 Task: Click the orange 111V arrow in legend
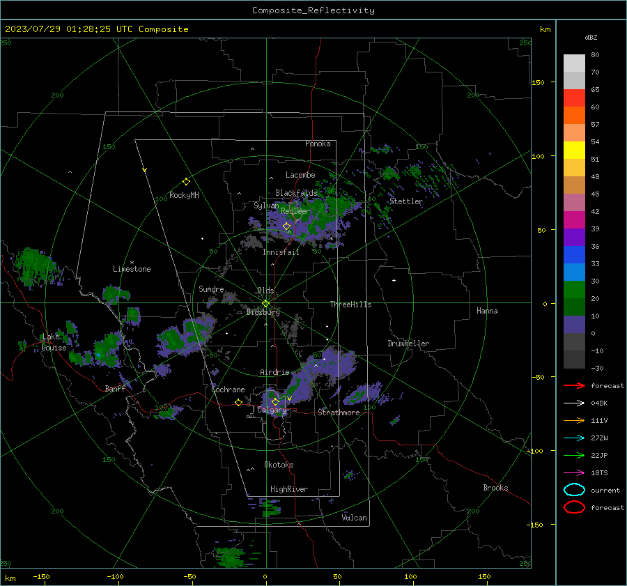point(574,420)
